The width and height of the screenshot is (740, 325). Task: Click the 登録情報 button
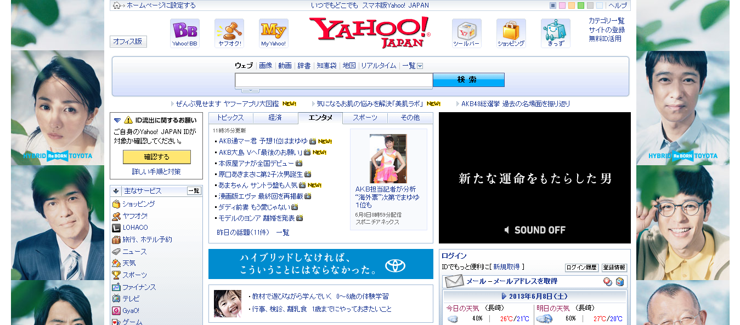[614, 268]
